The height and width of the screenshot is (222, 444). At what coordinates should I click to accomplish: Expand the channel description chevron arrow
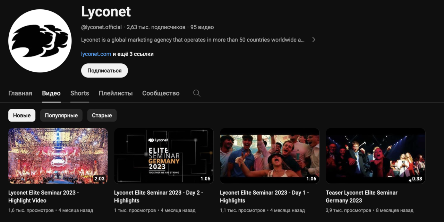pos(314,39)
